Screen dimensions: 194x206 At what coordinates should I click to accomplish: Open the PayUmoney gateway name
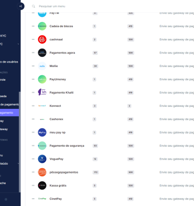pyautogui.click(x=58, y=79)
